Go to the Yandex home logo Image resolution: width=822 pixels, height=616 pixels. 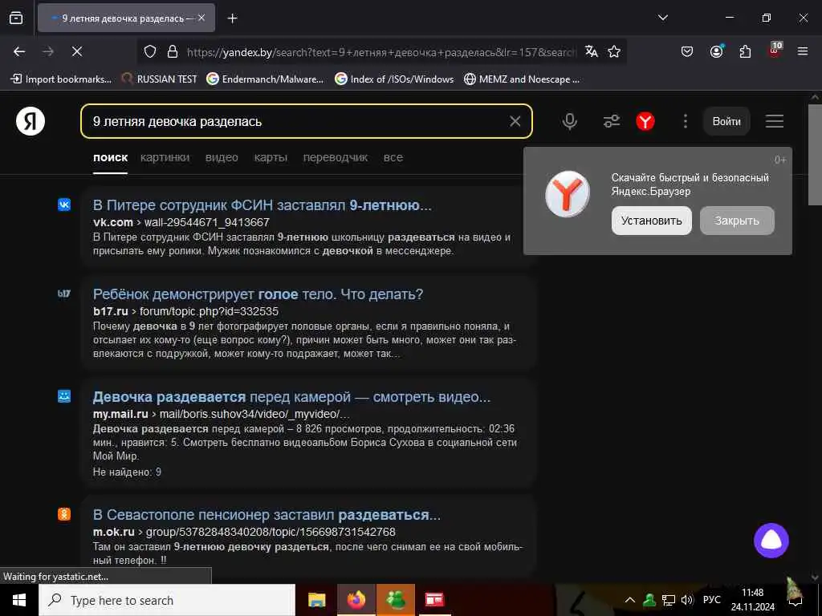point(31,121)
